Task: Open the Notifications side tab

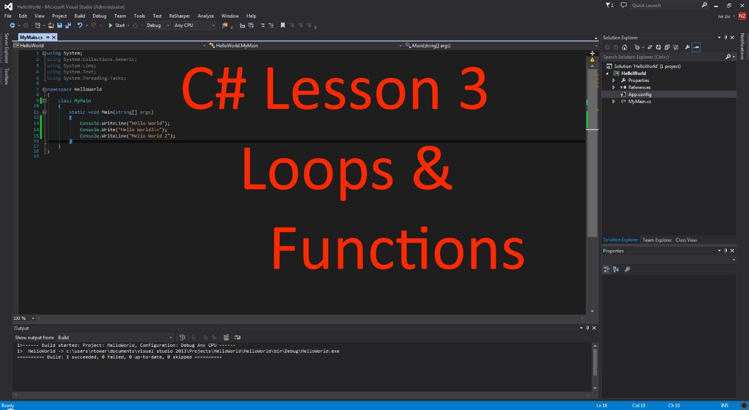Action: coord(743,46)
